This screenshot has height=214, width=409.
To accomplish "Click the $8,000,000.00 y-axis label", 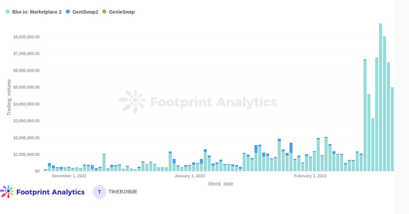I will pyautogui.click(x=27, y=37).
